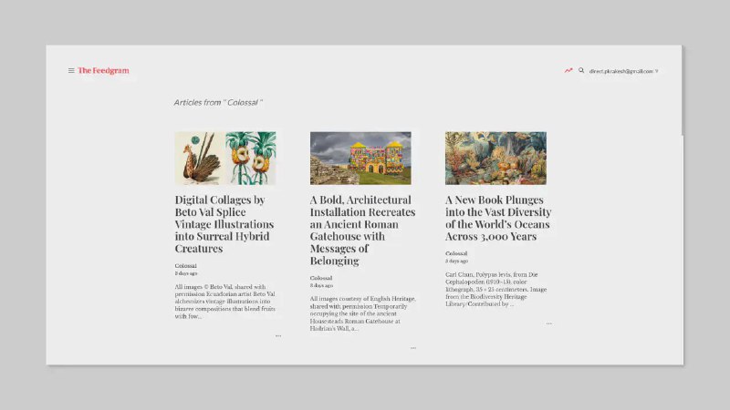Click Colossal source under New Book article
Viewport: 730px width, 410px height.
coord(456,253)
